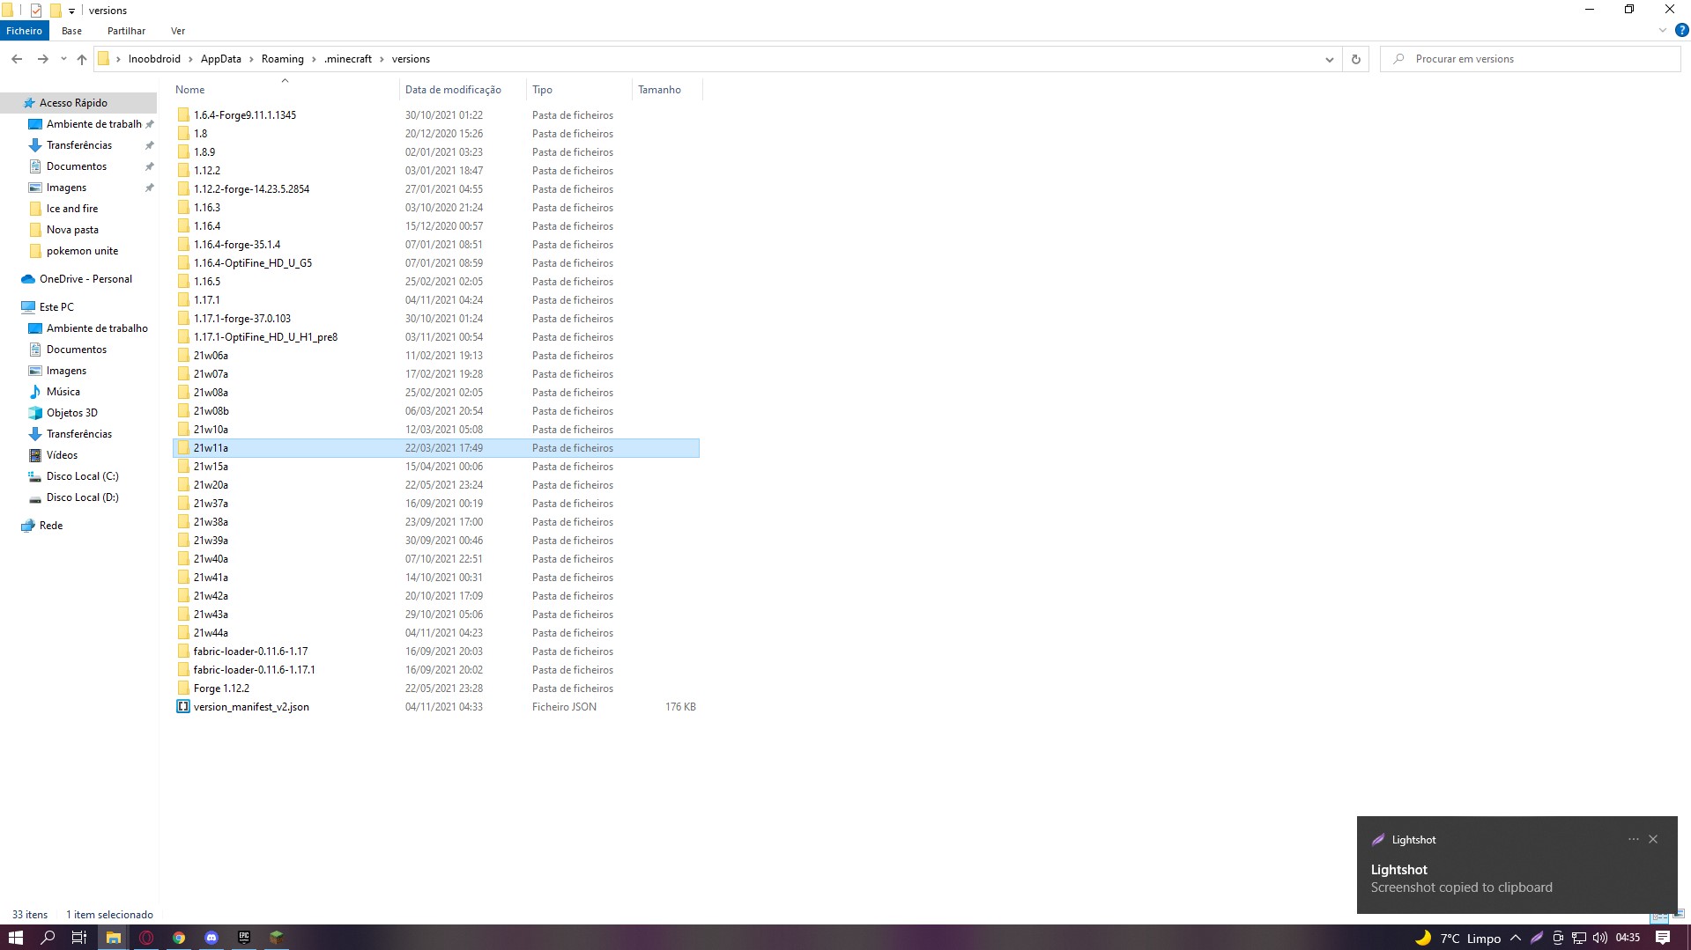Click the File Explorer taskbar icon
This screenshot has width=1691, height=950.
(x=113, y=938)
